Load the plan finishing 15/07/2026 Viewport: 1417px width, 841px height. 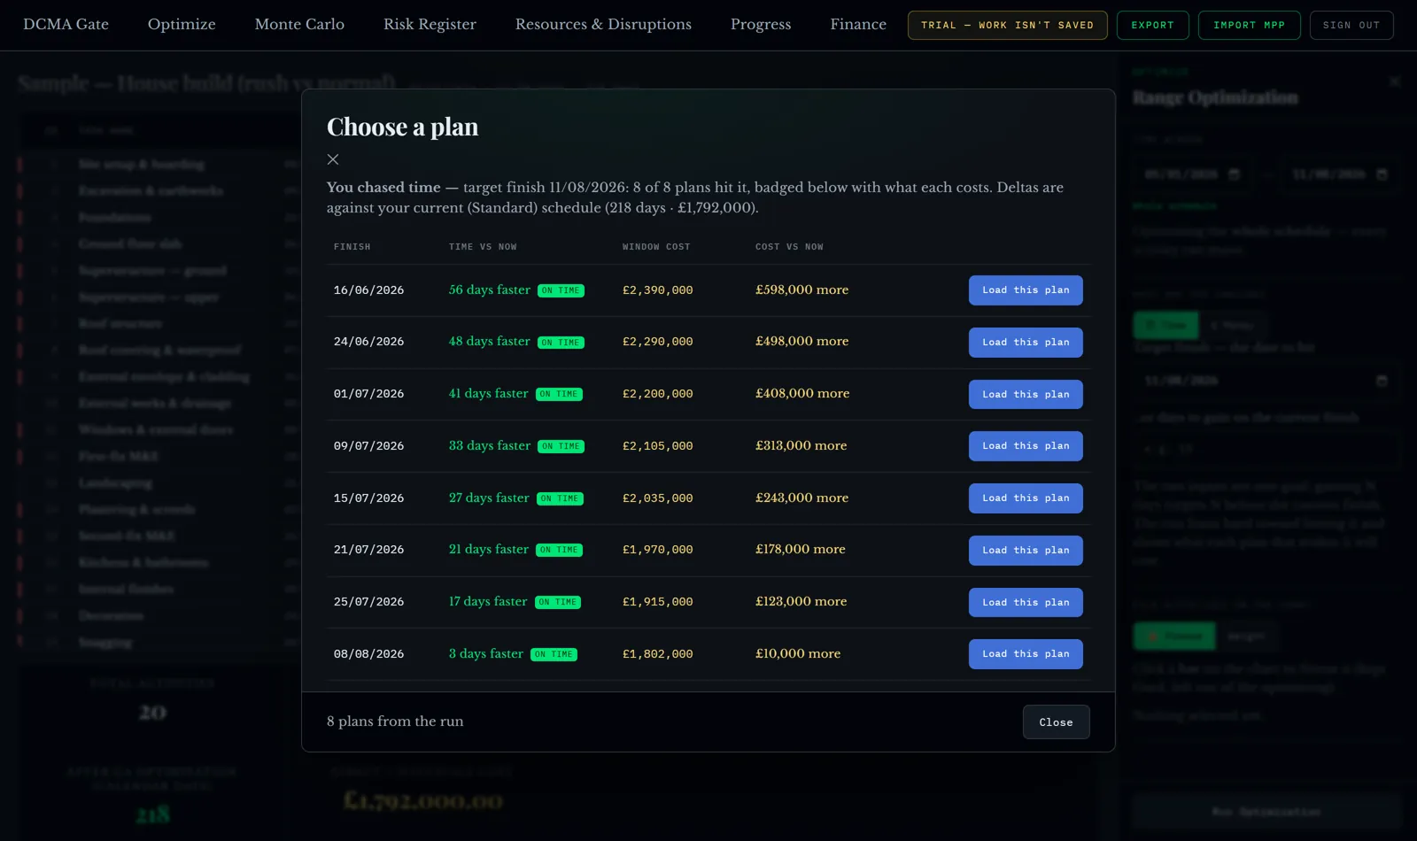tap(1026, 498)
